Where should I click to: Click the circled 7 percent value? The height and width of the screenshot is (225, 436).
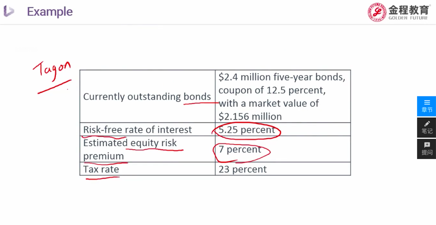(x=240, y=149)
